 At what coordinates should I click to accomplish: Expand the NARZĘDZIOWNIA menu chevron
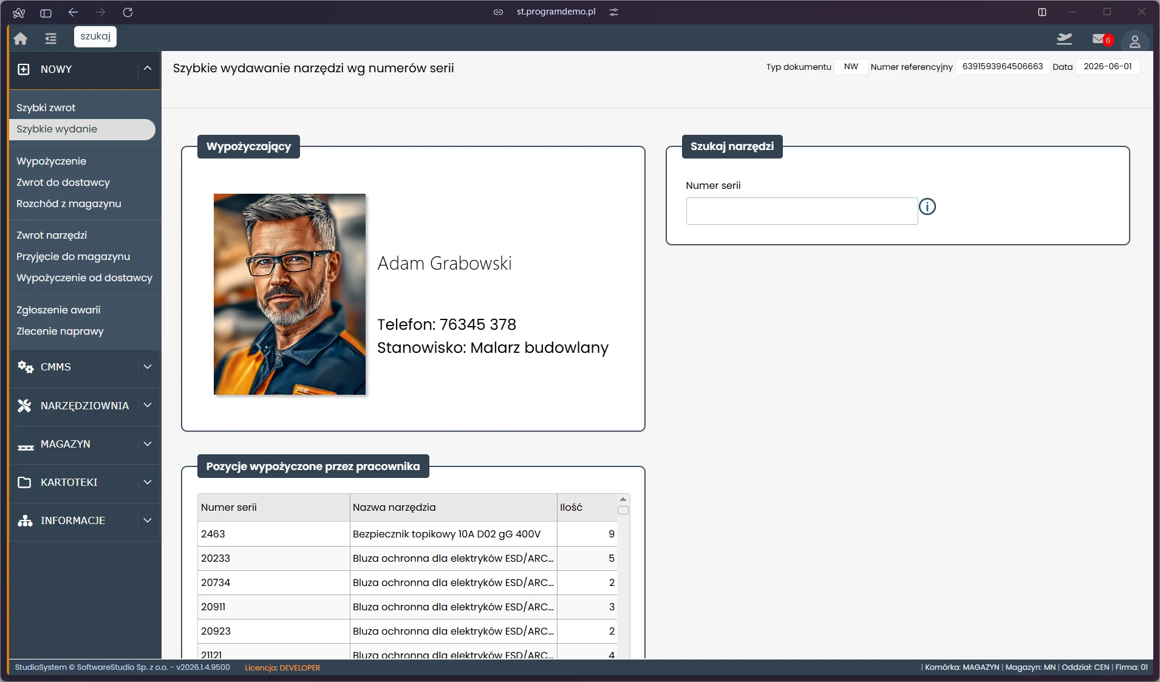pos(148,405)
